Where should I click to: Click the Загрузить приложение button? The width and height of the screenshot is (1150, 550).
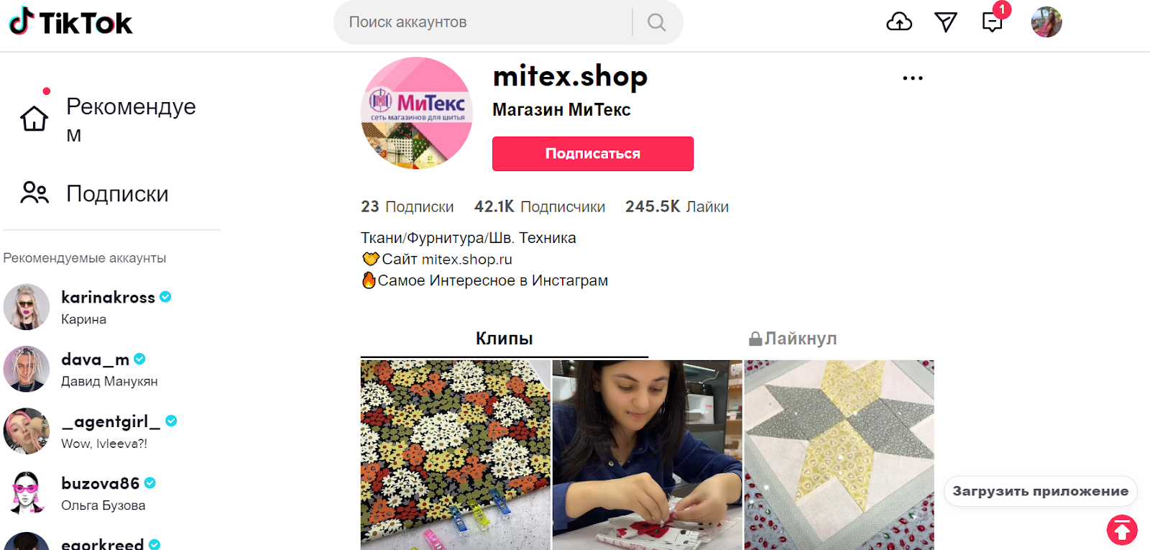point(1041,491)
